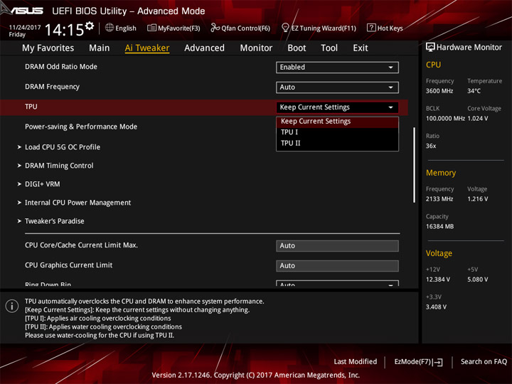Screen dimensions: 512x384
Task: Click +12V reading 12.384 V
Action: point(438,279)
